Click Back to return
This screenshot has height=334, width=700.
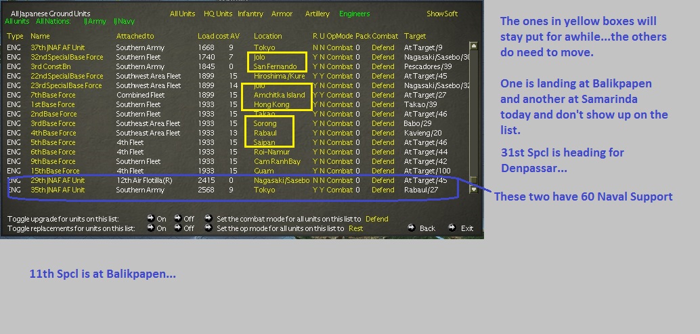click(x=427, y=228)
